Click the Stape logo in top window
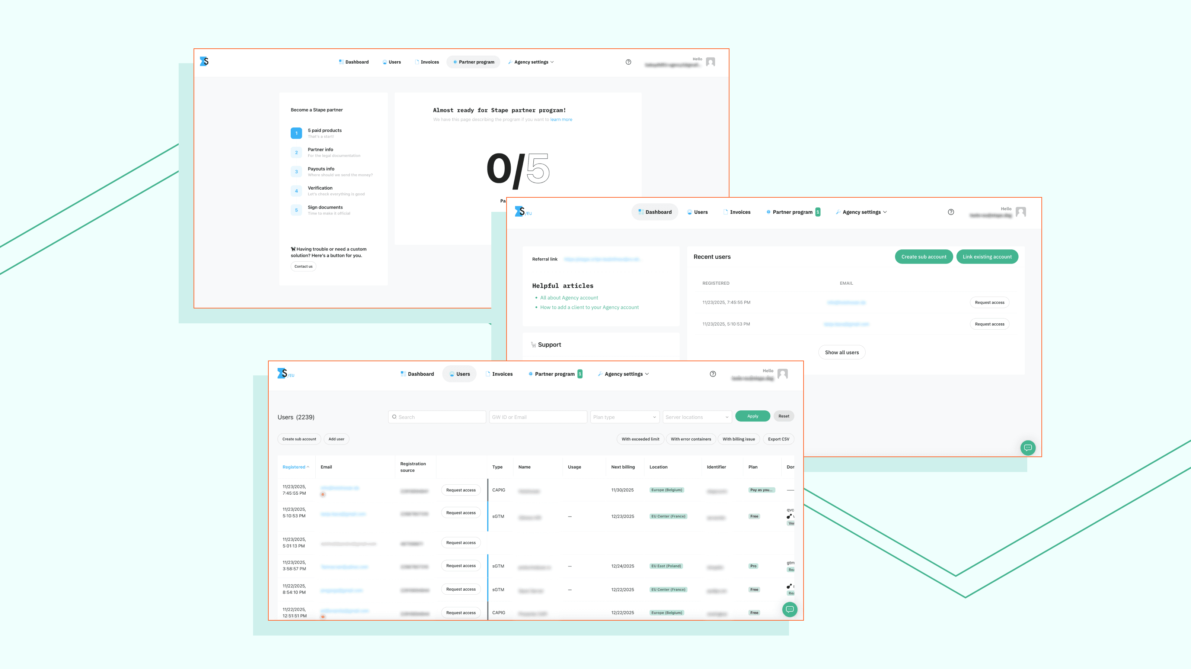The image size is (1191, 669). point(204,61)
